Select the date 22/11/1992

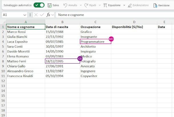point(62,37)
